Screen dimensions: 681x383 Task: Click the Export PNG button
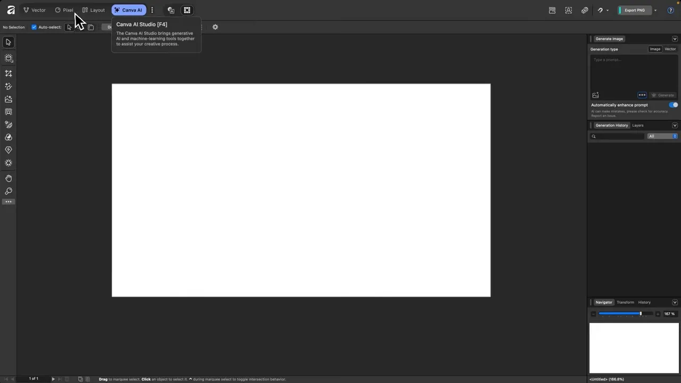click(634, 10)
